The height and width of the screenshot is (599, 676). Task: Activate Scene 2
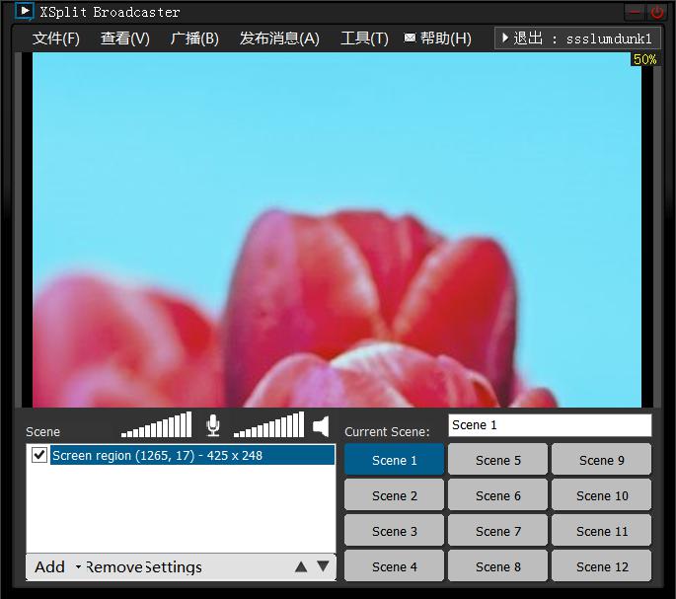coord(394,496)
